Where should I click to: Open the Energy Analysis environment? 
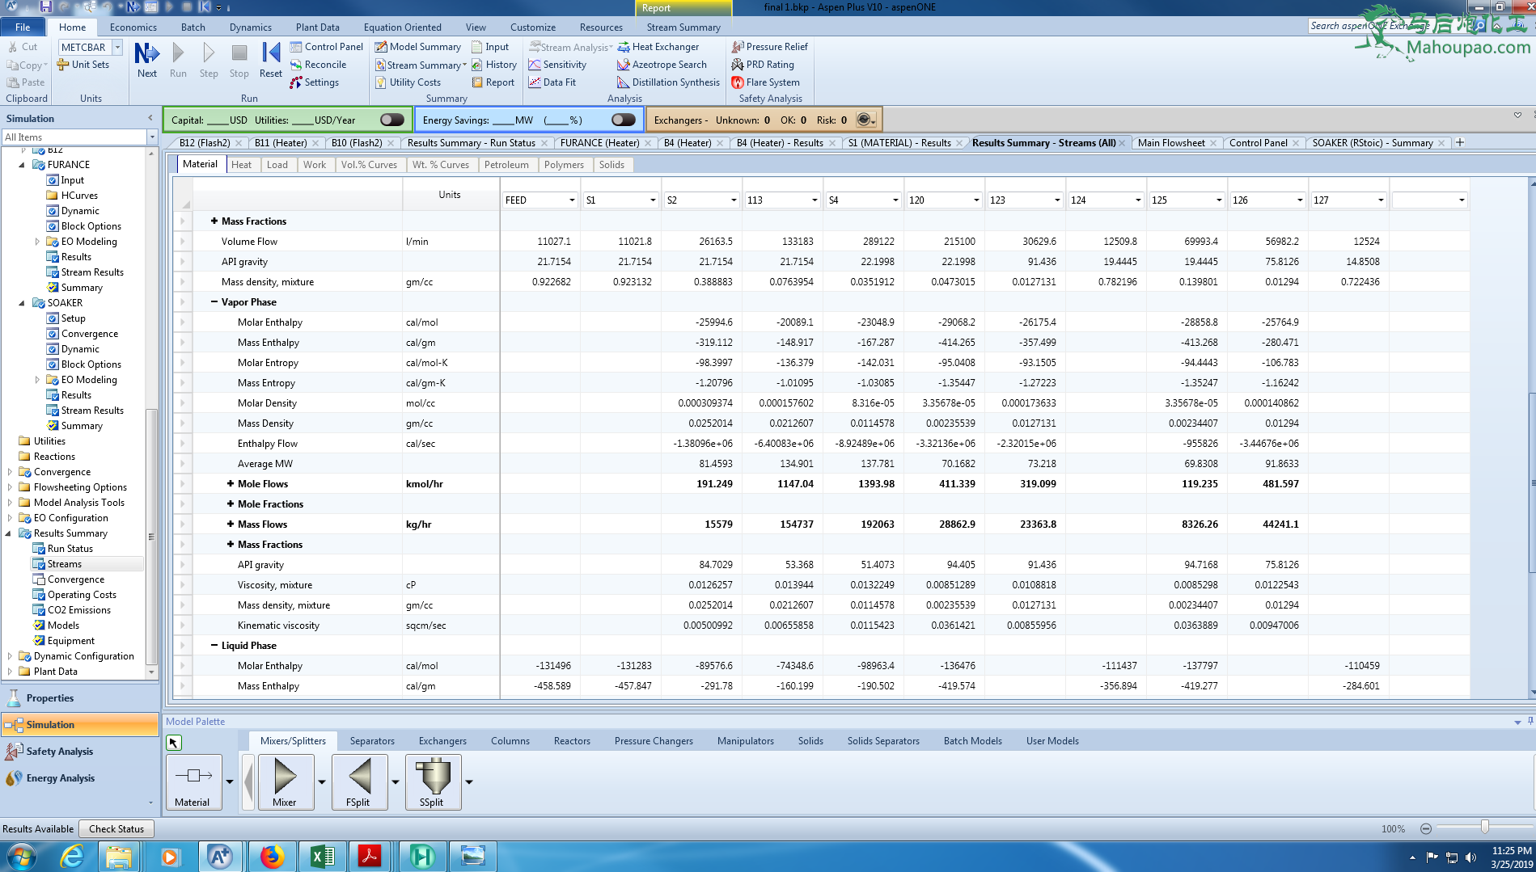pyautogui.click(x=80, y=778)
